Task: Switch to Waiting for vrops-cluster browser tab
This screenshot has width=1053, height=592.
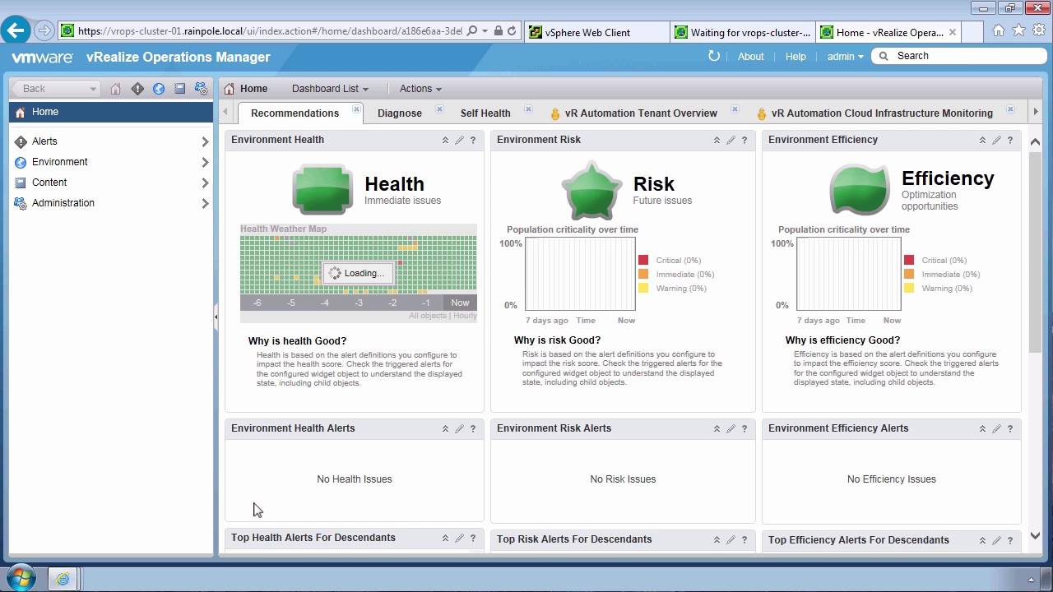Action: click(x=742, y=32)
